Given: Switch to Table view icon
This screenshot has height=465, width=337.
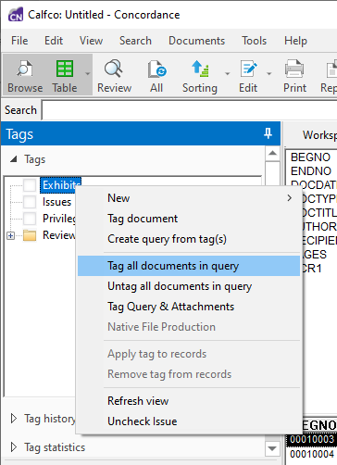Looking at the screenshot, I should (65, 75).
